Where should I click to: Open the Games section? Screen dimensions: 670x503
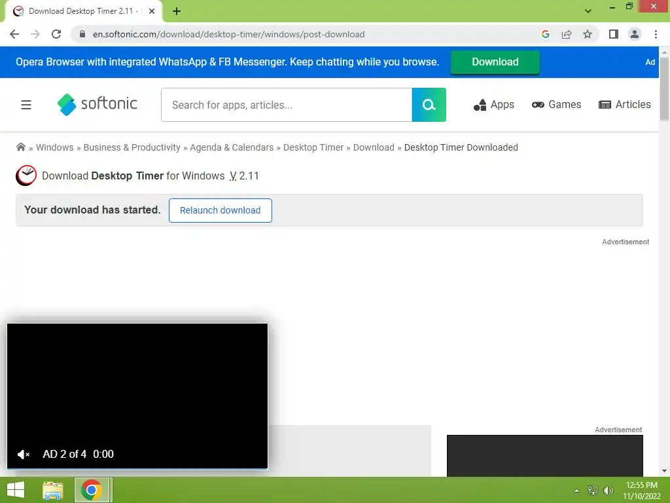click(x=556, y=105)
